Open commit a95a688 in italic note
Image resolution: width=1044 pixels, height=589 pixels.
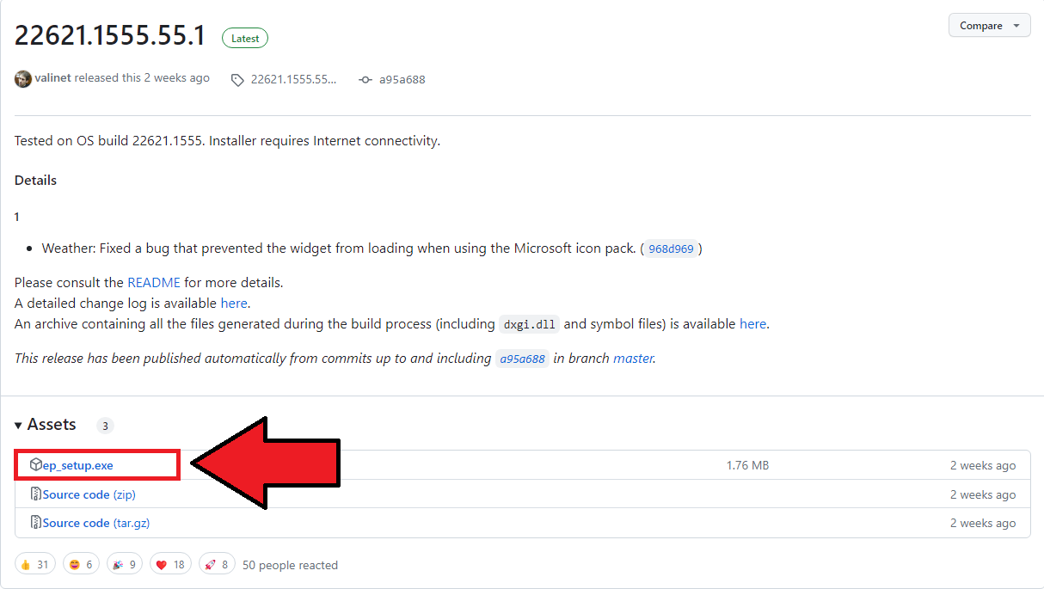pyautogui.click(x=522, y=359)
